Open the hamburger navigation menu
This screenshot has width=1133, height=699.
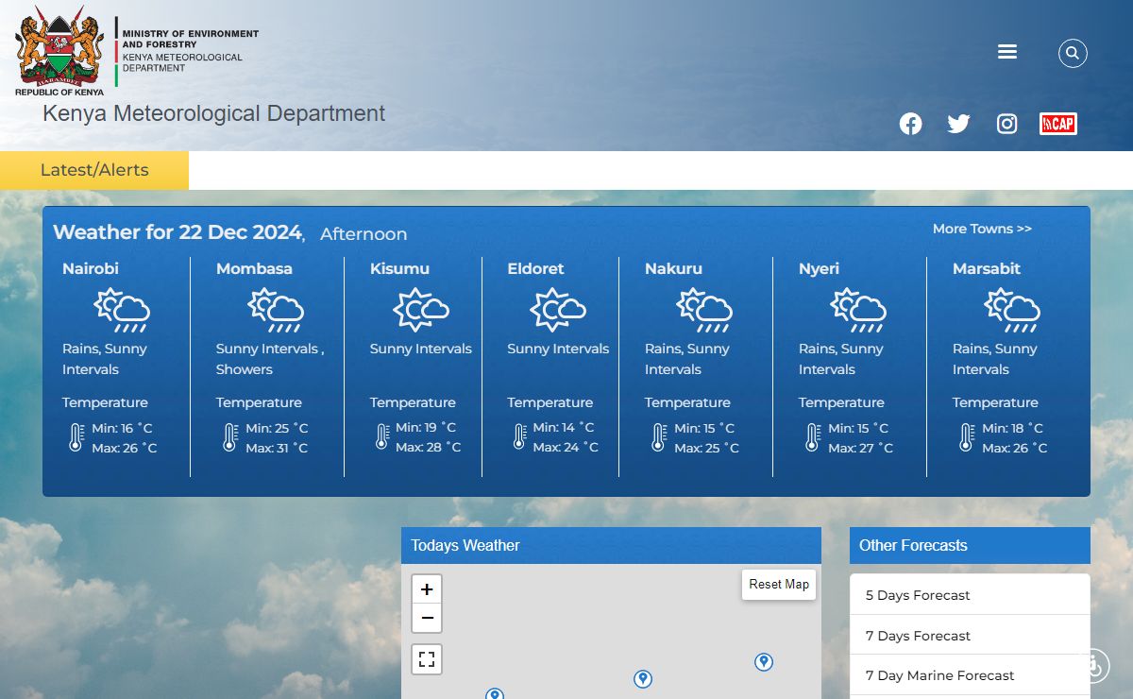(1007, 52)
